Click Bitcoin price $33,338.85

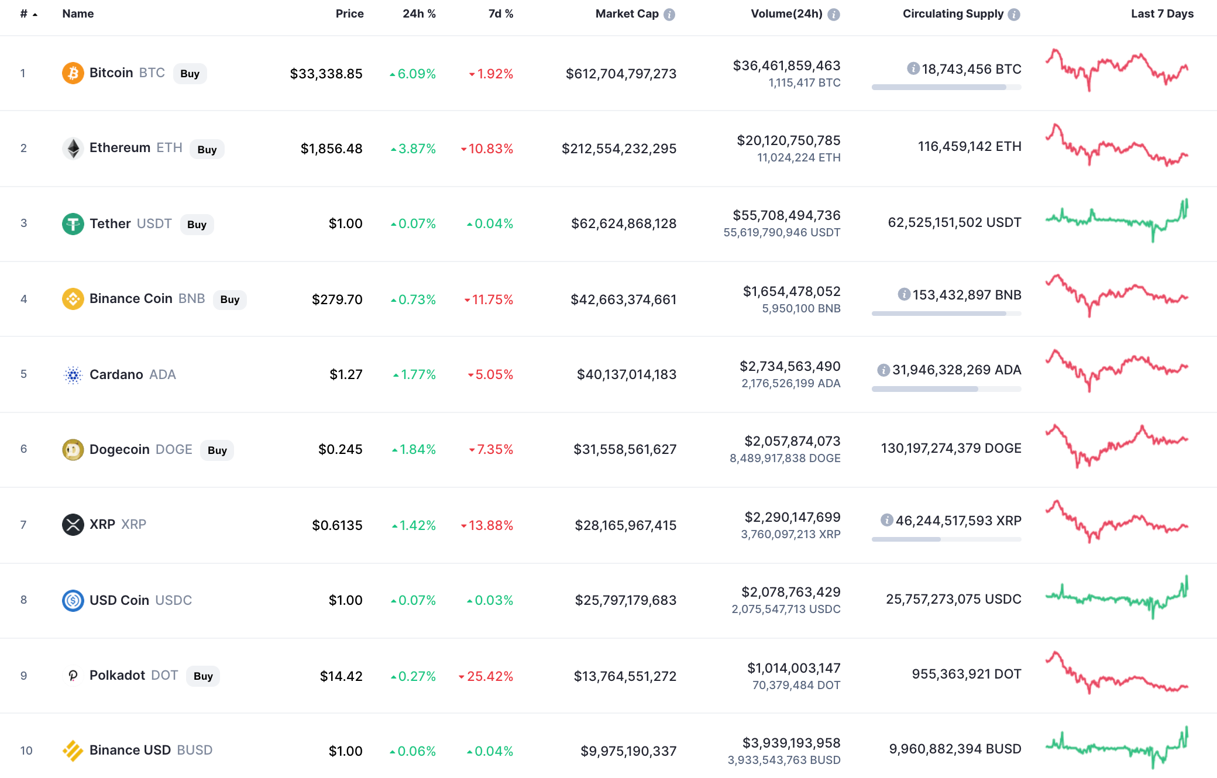click(x=326, y=74)
